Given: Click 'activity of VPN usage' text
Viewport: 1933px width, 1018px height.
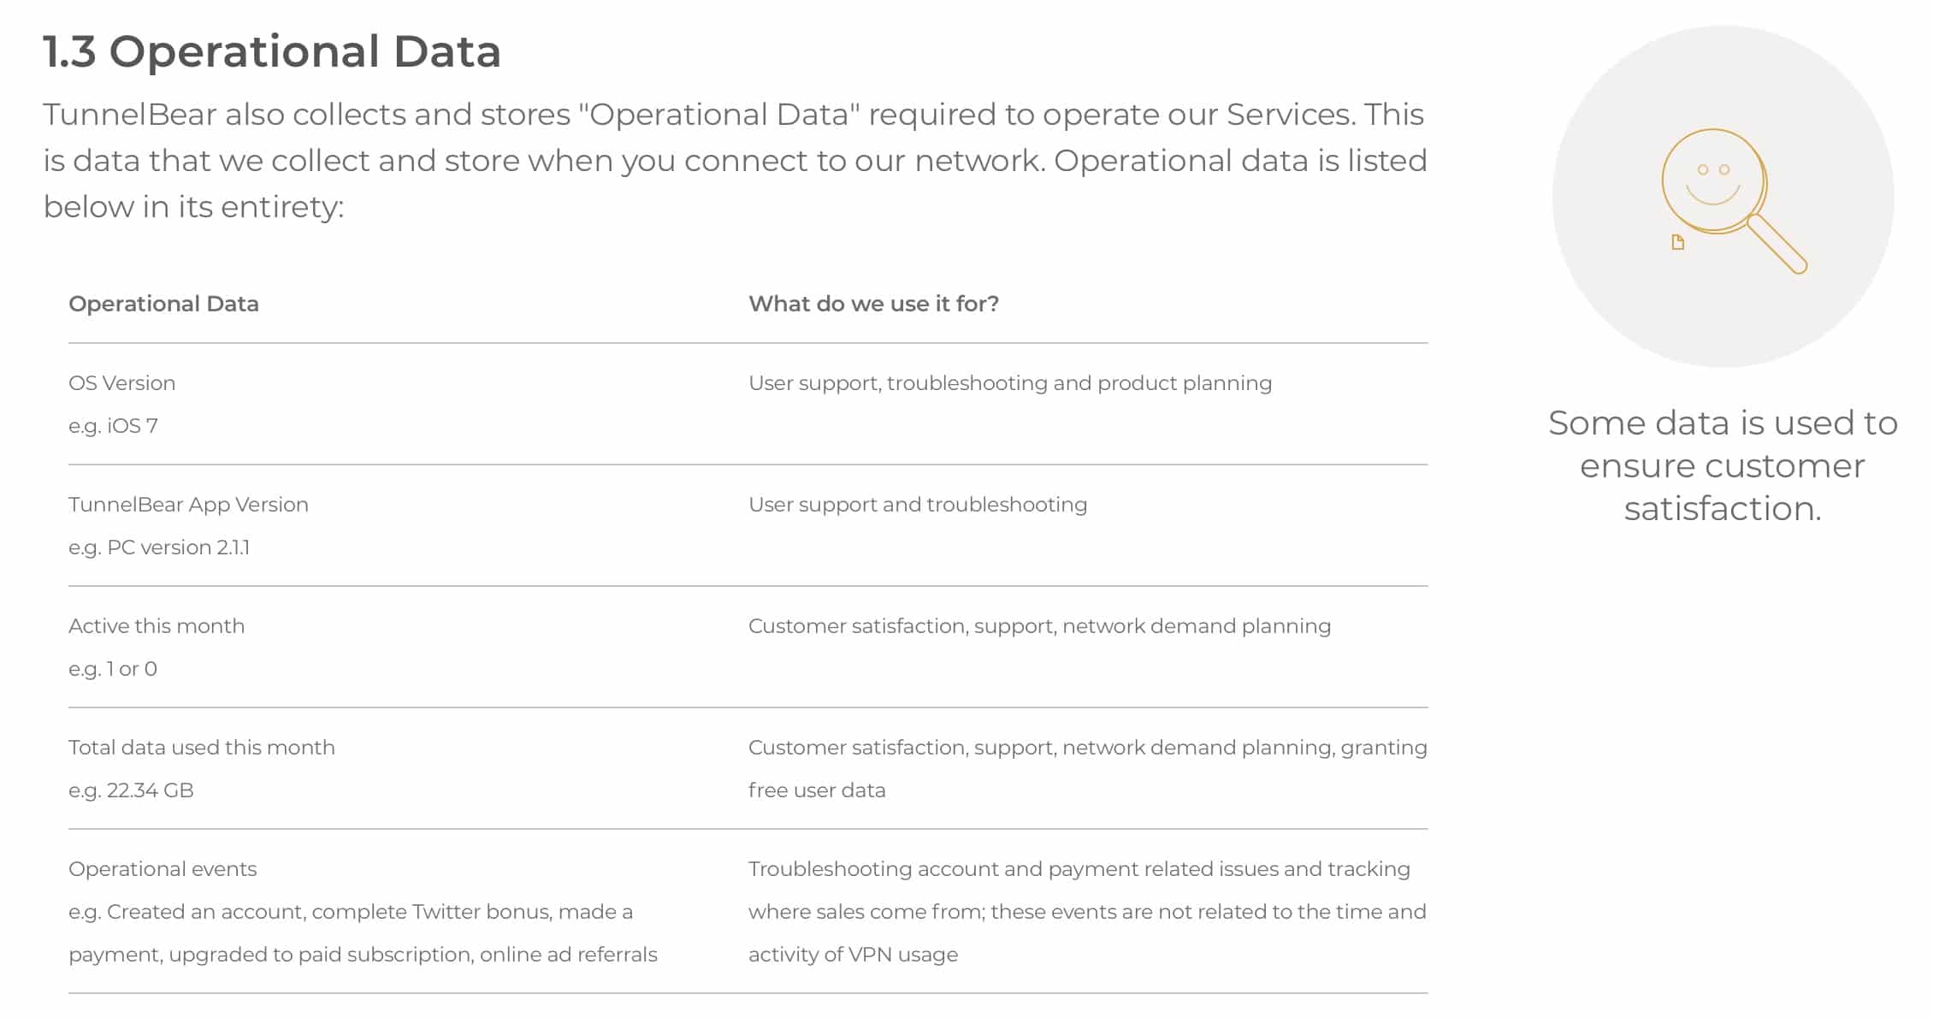Looking at the screenshot, I should click(x=853, y=955).
